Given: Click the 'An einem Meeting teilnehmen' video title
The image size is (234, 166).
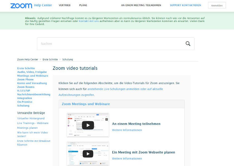Looking at the screenshot, I should pyautogui.click(x=136, y=124).
